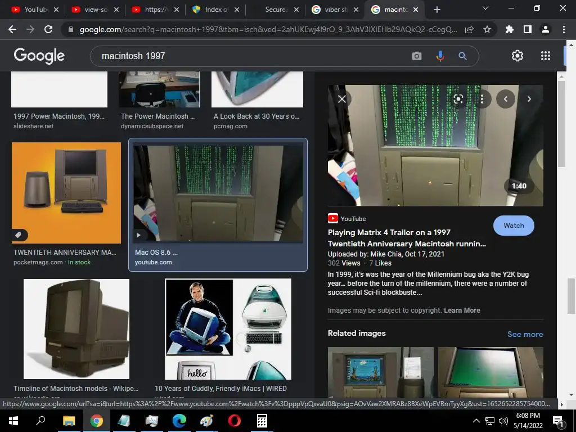The height and width of the screenshot is (432, 576).
Task: Open the Chrome three-dot menu
Action: pyautogui.click(x=564, y=29)
